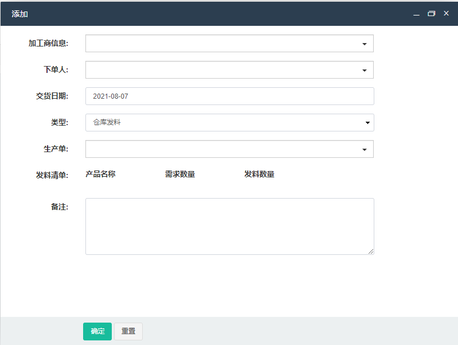Click the 下单人 label
Image resolution: width=458 pixels, height=345 pixels.
[x=56, y=69]
